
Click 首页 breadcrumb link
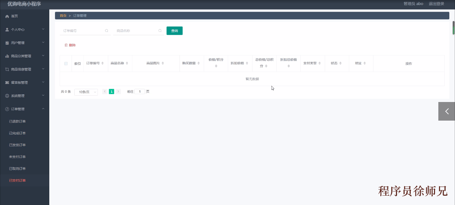click(63, 16)
